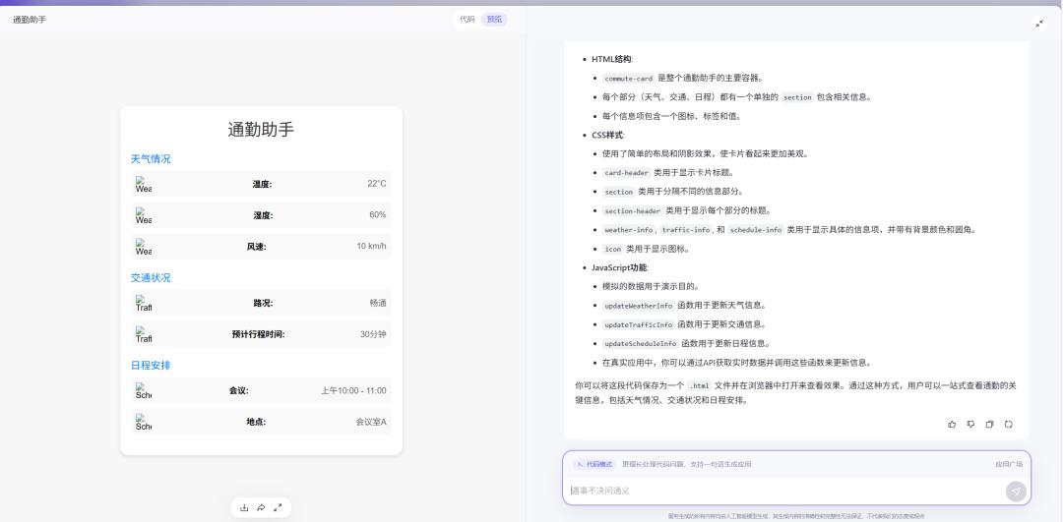The height and width of the screenshot is (522, 1063).
Task: Expand the preview to fullscreen
Action: tap(278, 507)
